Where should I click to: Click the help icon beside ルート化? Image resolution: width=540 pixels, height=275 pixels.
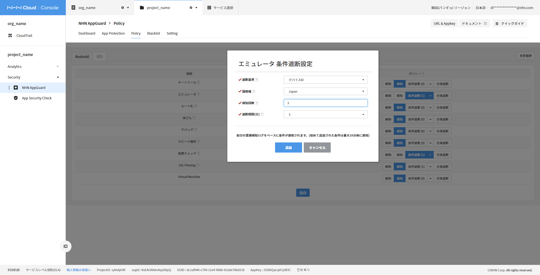tap(196, 106)
